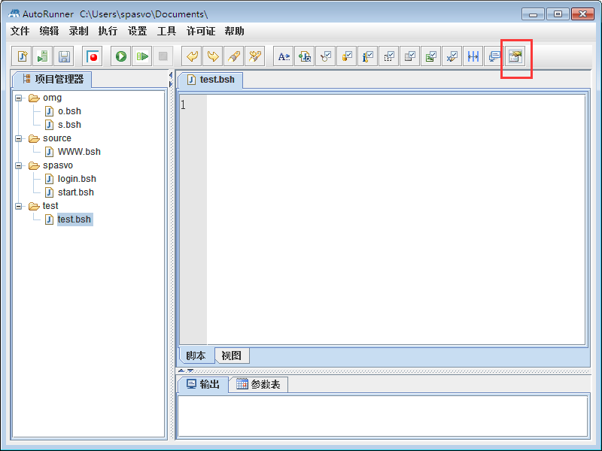Click the magnifier checkpoint icon
602x451 pixels.
(326, 57)
